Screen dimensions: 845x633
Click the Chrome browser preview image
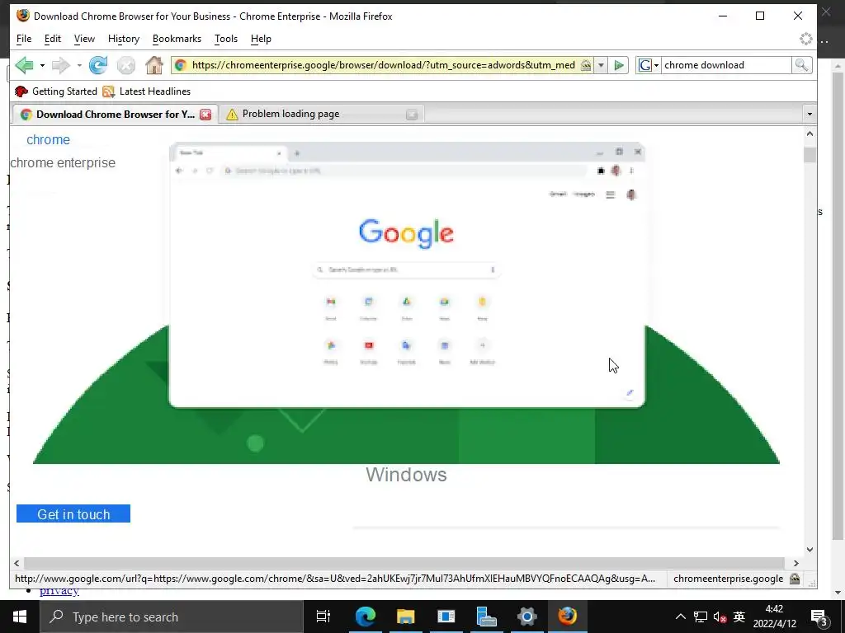click(x=407, y=275)
